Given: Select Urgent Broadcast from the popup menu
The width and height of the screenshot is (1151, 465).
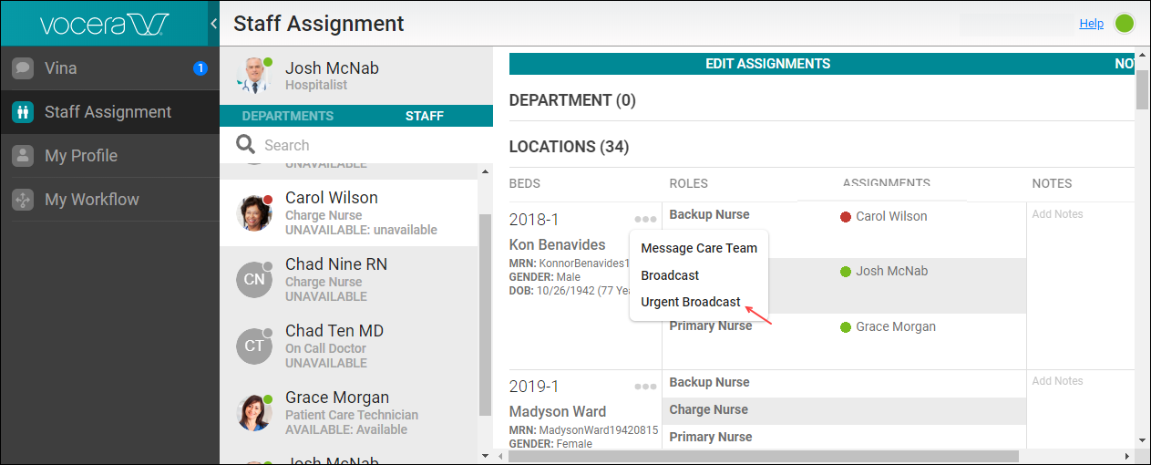Looking at the screenshot, I should 691,303.
